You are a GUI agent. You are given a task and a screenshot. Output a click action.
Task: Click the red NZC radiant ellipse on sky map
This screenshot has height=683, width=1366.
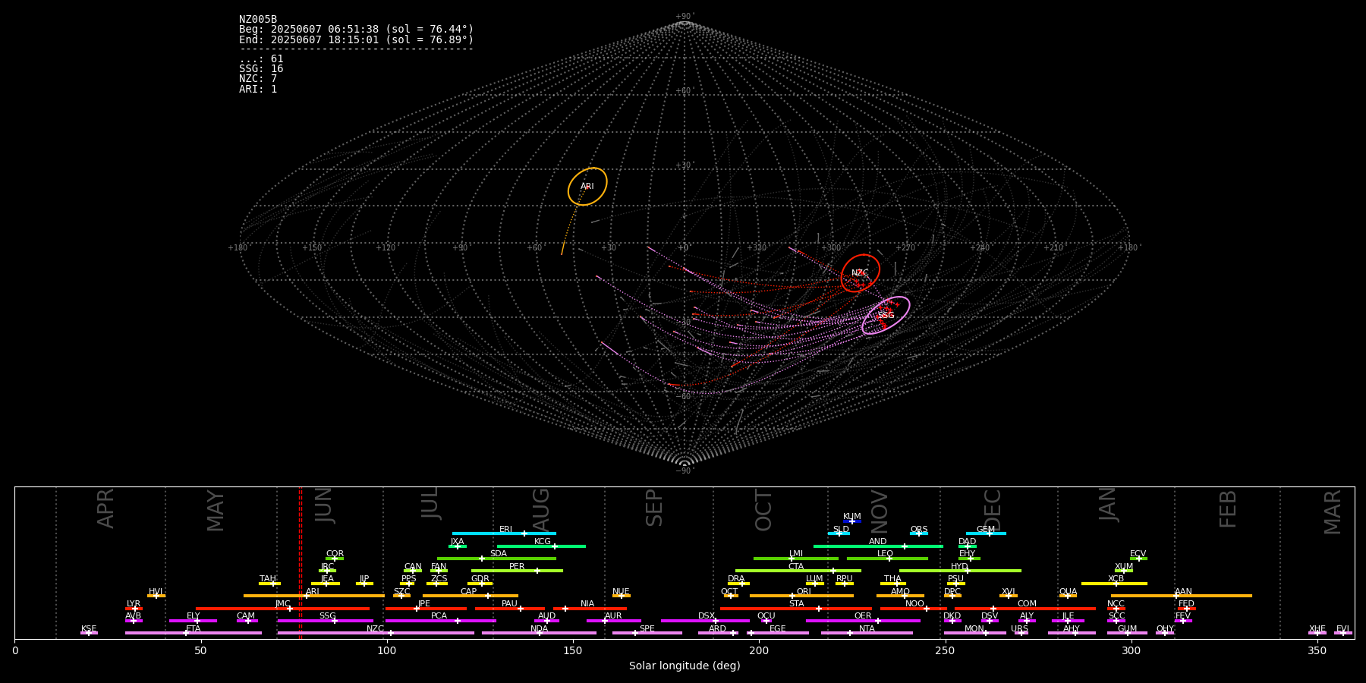[861, 273]
